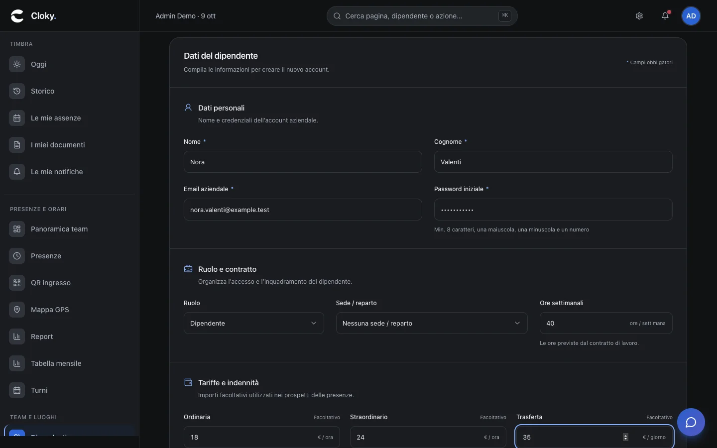Click the search bar field
This screenshot has height=448, width=717.
[x=422, y=16]
